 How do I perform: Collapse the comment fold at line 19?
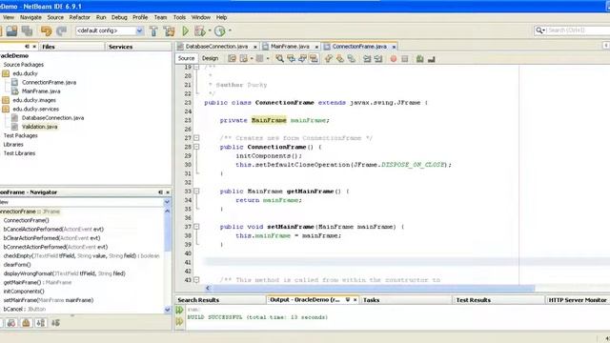coord(196,68)
